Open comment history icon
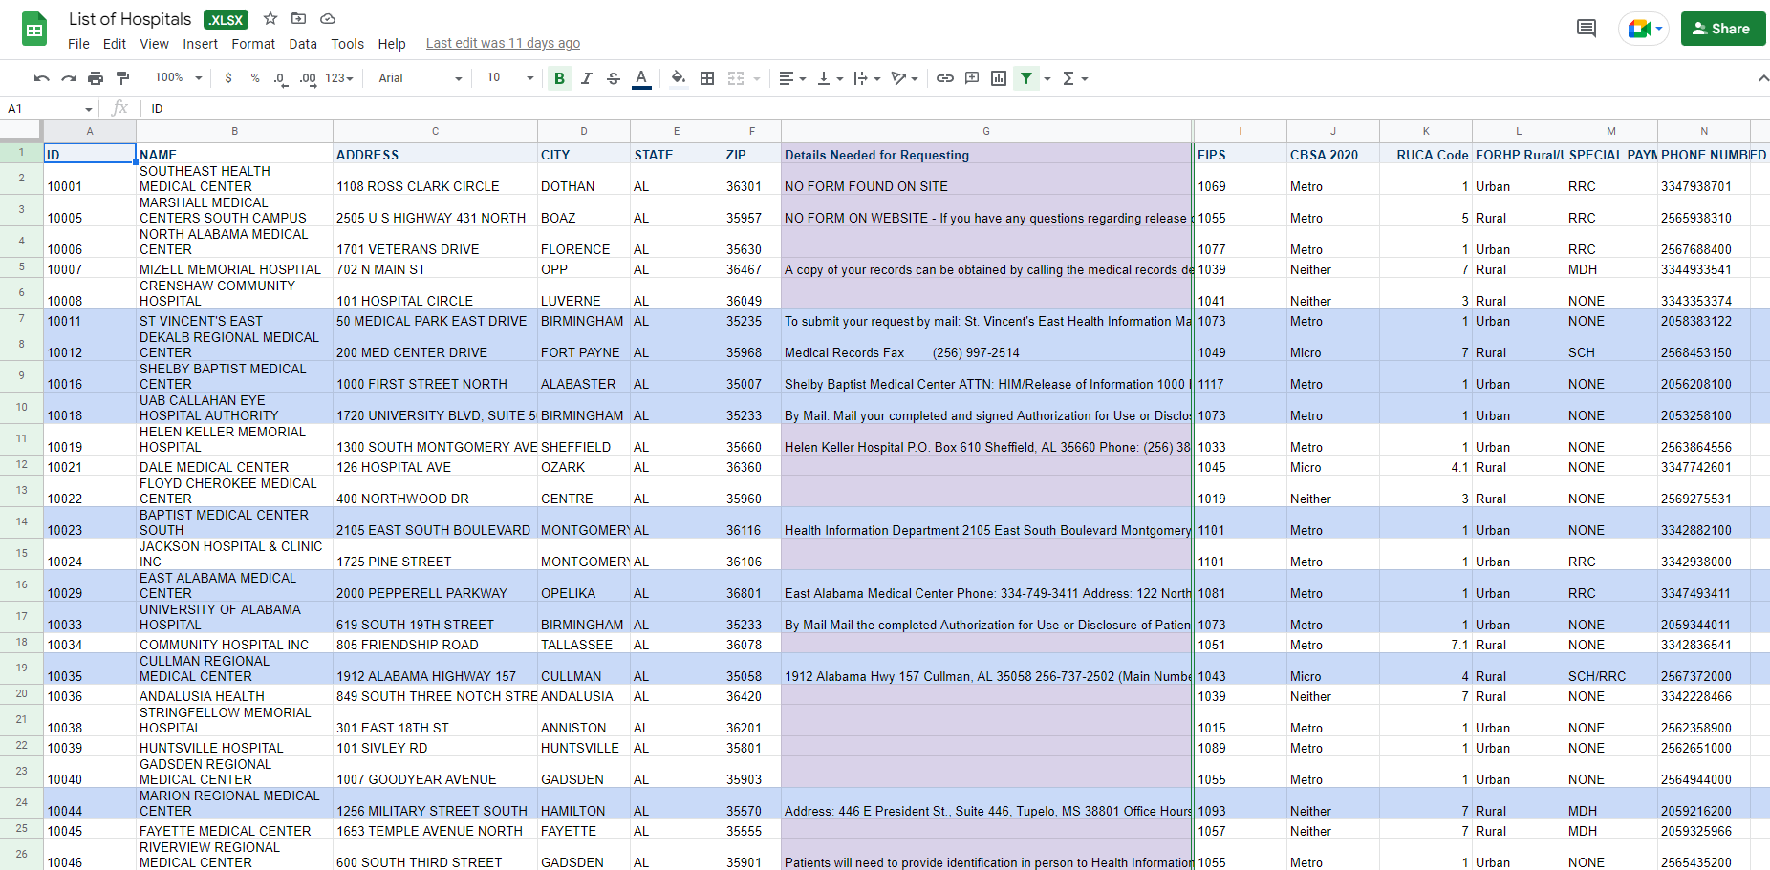 1587,29
